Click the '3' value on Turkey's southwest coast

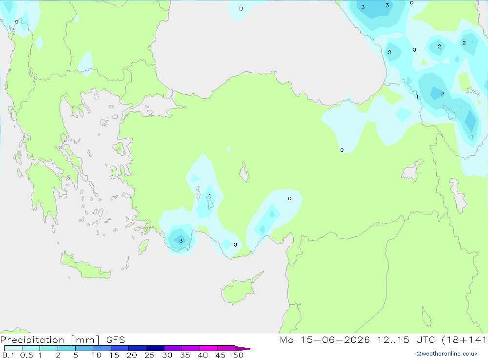pos(181,241)
